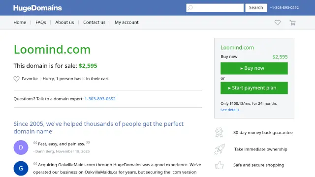Screen dimensions: 315x177
Task: Focus the domain search input field
Action: click(215, 8)
